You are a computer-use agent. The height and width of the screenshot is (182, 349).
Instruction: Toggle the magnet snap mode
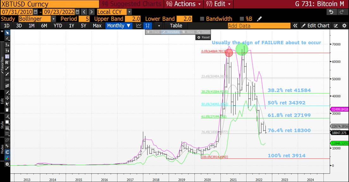[x=7, y=152]
